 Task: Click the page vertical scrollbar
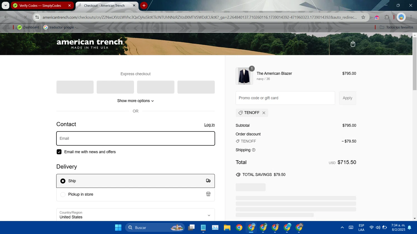[x=414, y=64]
